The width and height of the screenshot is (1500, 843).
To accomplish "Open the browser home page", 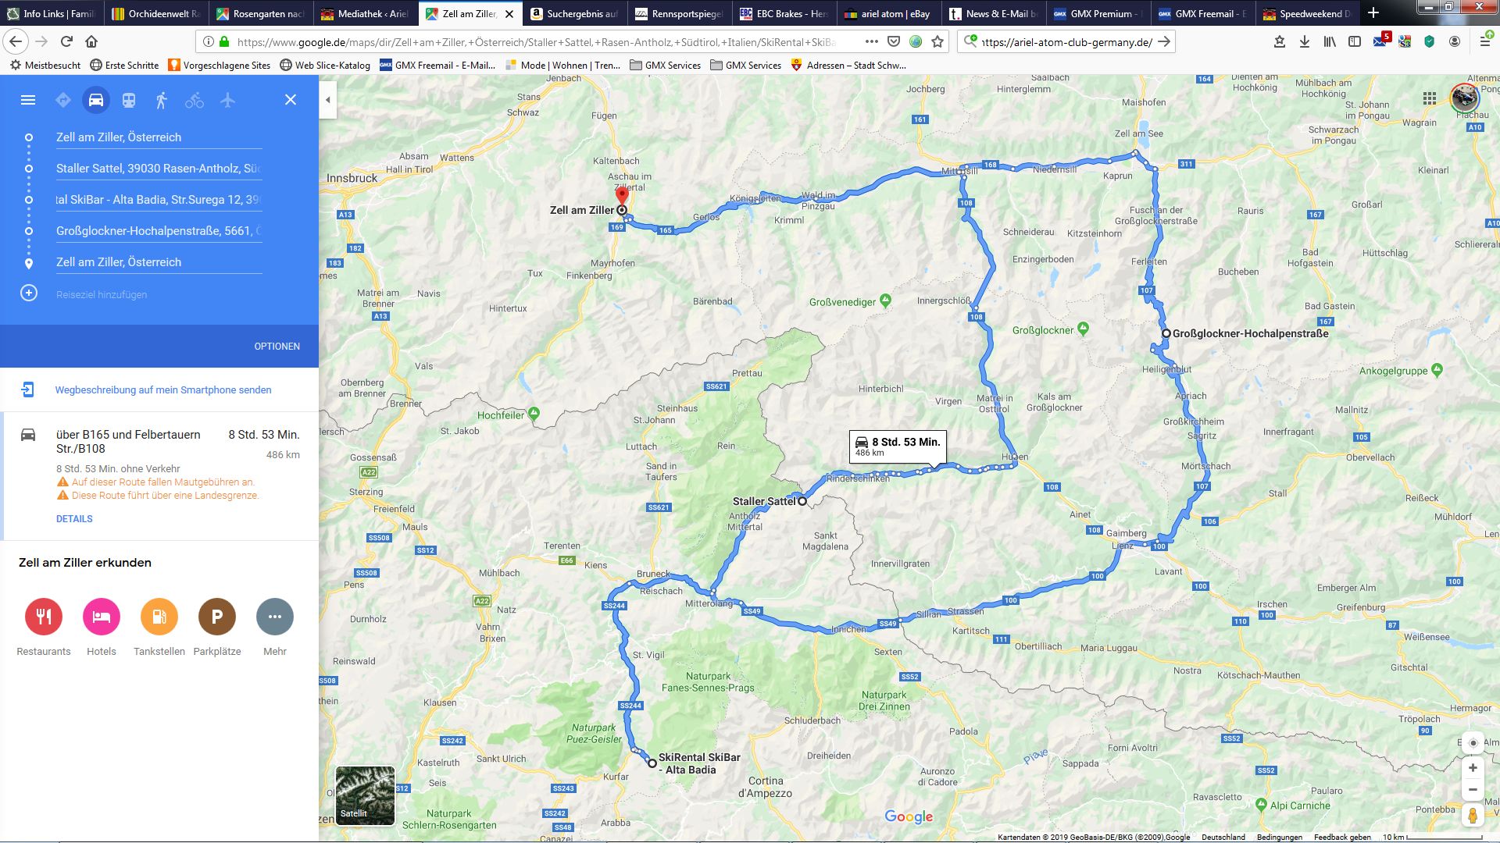I will (x=91, y=41).
